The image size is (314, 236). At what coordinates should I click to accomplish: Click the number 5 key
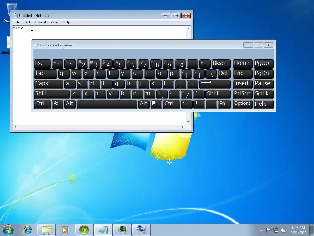coord(119,64)
